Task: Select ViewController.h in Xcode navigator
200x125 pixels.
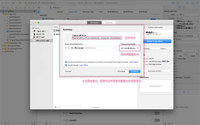Action: click(15, 23)
